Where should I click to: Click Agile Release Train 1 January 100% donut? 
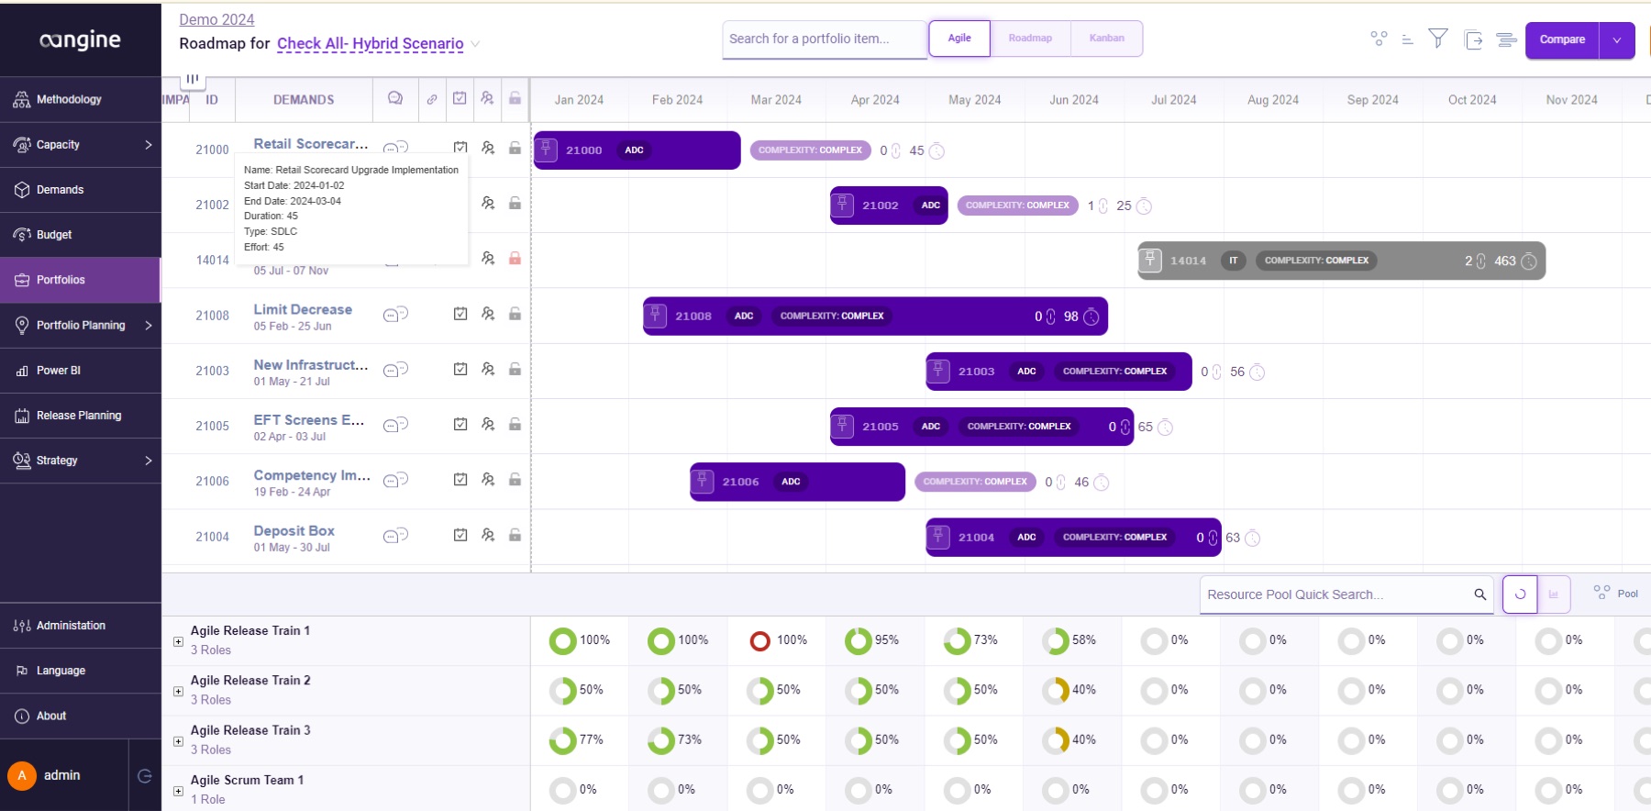tap(562, 640)
